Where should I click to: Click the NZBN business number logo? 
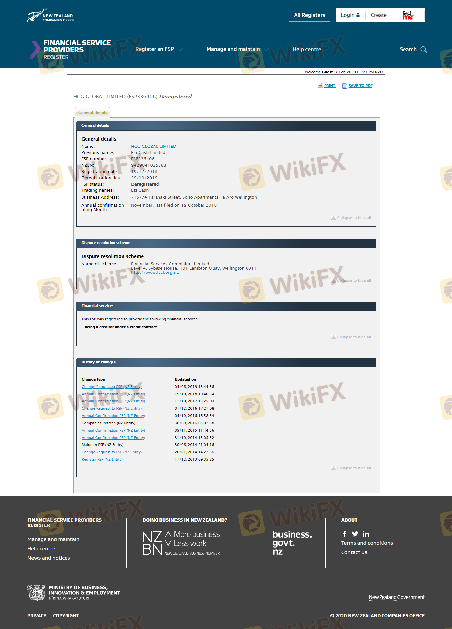click(x=181, y=543)
